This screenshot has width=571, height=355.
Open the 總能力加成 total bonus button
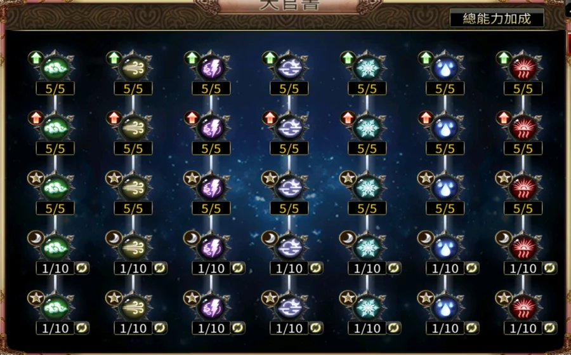coord(497,18)
